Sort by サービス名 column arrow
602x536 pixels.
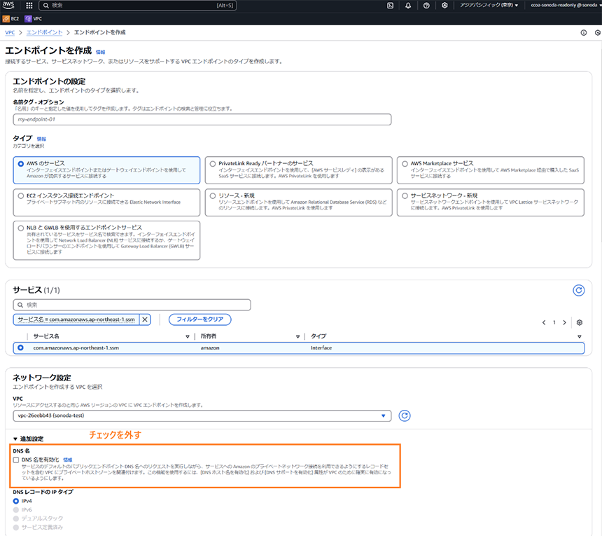(x=188, y=336)
